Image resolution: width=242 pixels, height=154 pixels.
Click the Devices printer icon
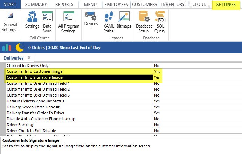[x=91, y=15]
